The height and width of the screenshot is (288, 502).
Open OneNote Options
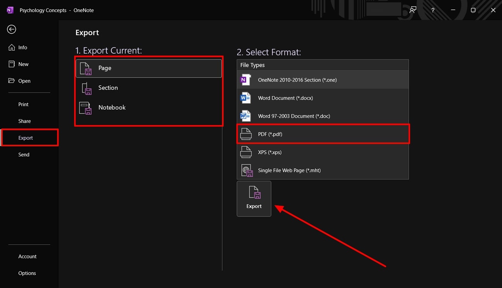[29, 273]
